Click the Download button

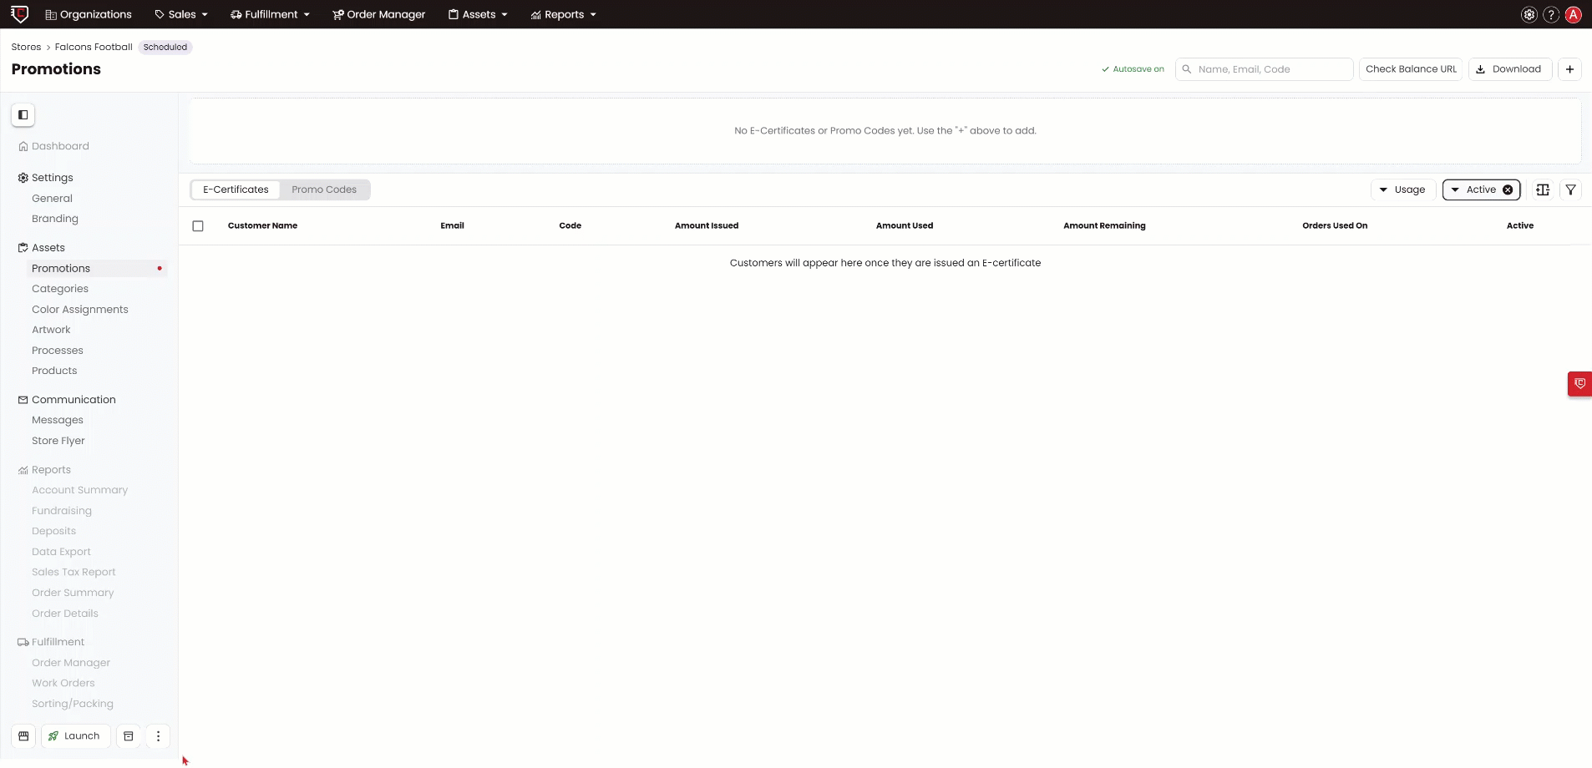(1510, 69)
